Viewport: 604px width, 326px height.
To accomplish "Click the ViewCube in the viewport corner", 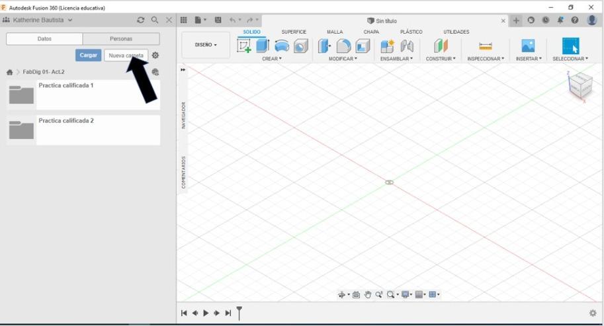I will [x=580, y=86].
